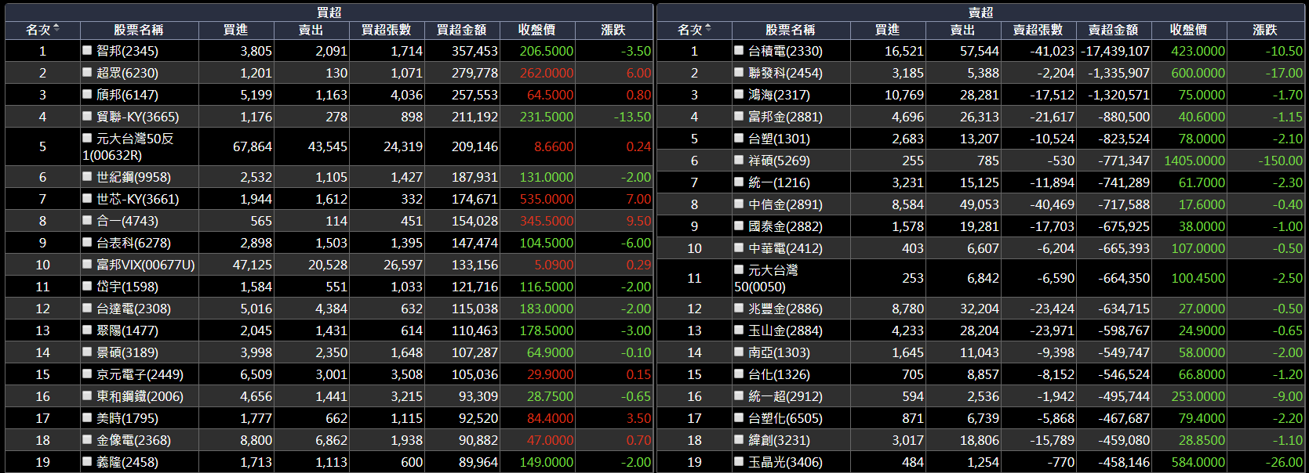Screen dimensions: 1309x473
Task: Open stock 玉山金(2884)
Action: click(x=785, y=330)
